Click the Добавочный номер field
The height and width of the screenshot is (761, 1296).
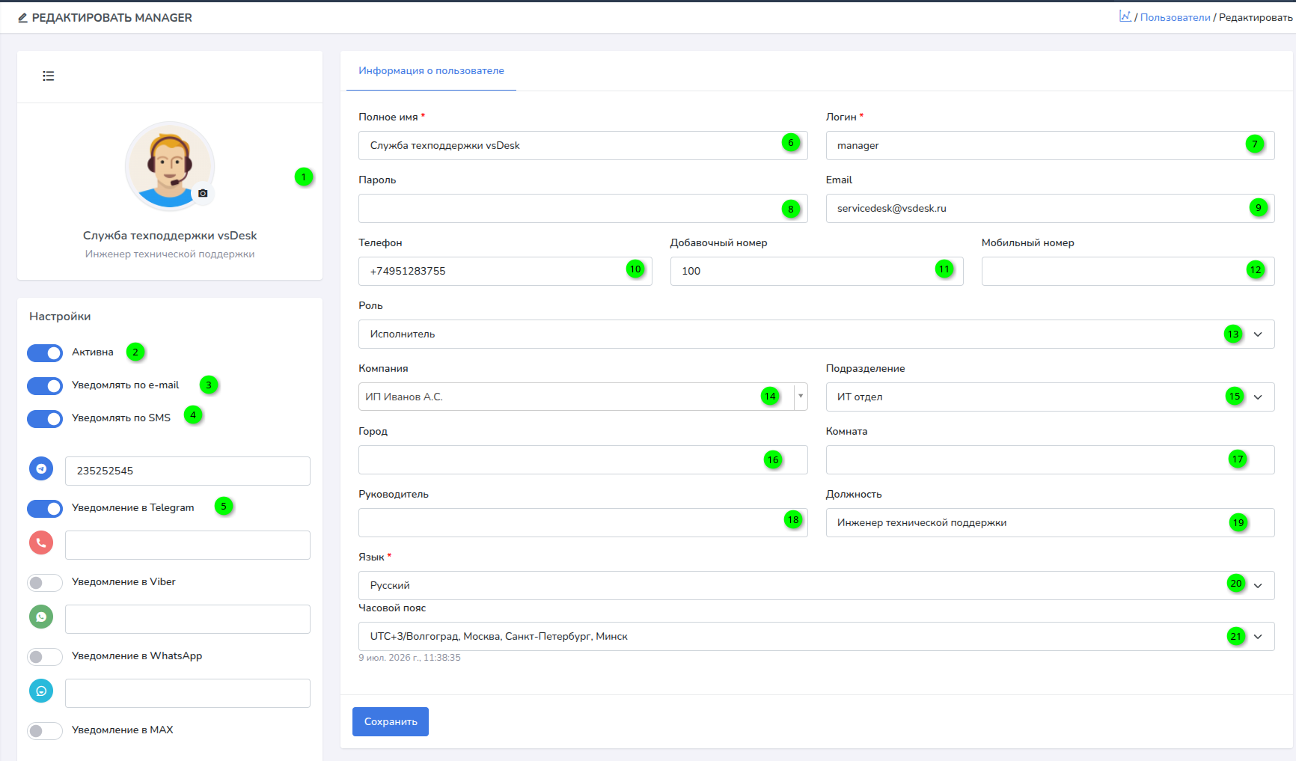[x=816, y=272]
